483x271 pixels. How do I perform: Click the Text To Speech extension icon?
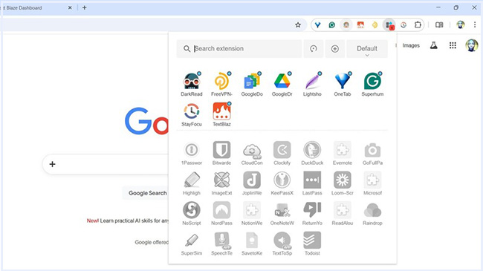coord(282,241)
